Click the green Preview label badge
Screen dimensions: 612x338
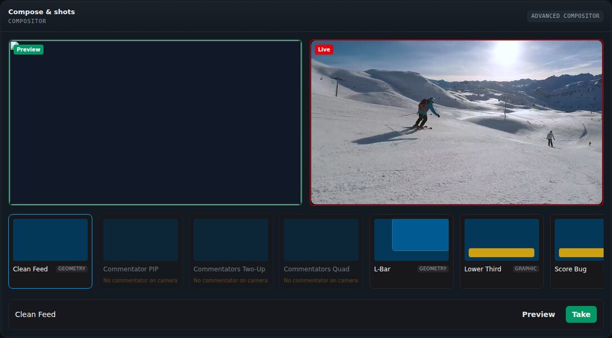click(x=28, y=49)
